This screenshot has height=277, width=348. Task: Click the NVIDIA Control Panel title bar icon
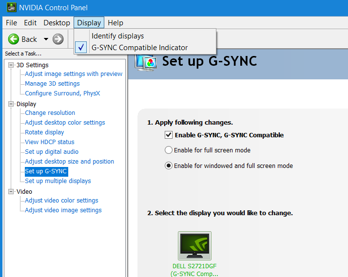point(12,7)
